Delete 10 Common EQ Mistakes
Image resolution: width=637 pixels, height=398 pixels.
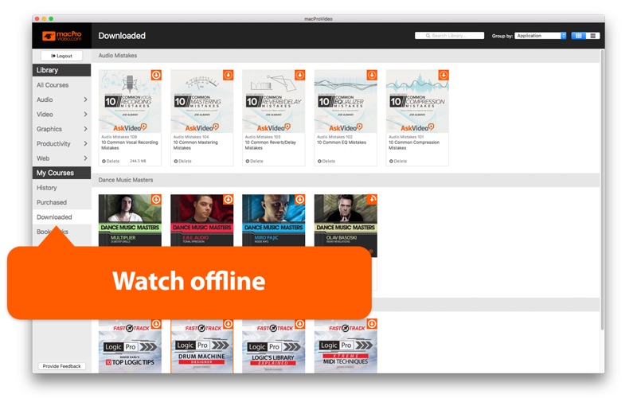[326, 162]
